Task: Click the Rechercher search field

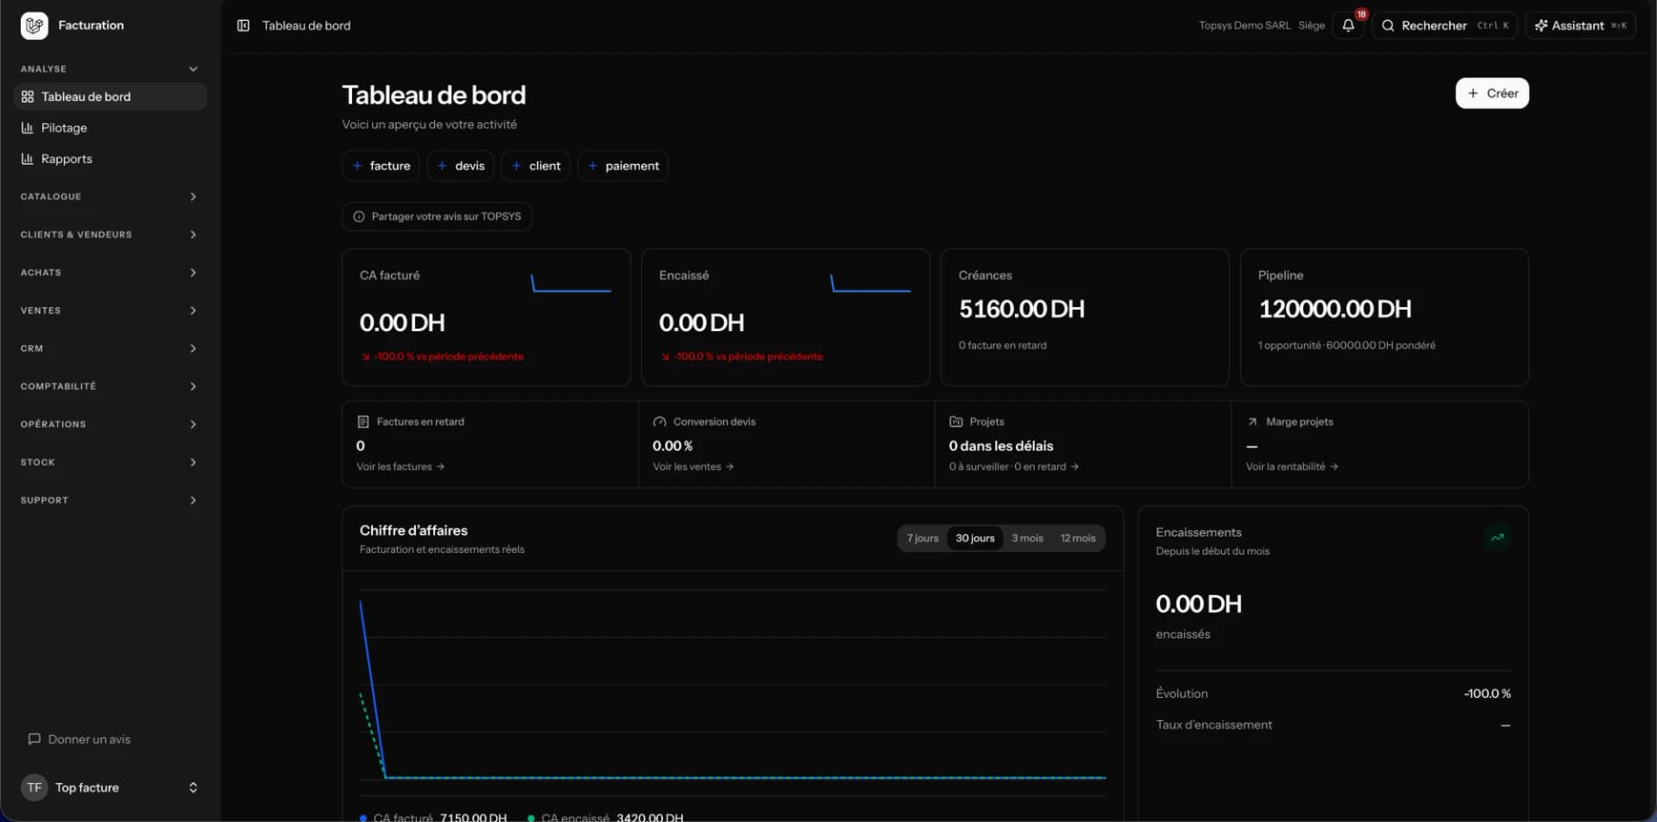Action: point(1445,26)
